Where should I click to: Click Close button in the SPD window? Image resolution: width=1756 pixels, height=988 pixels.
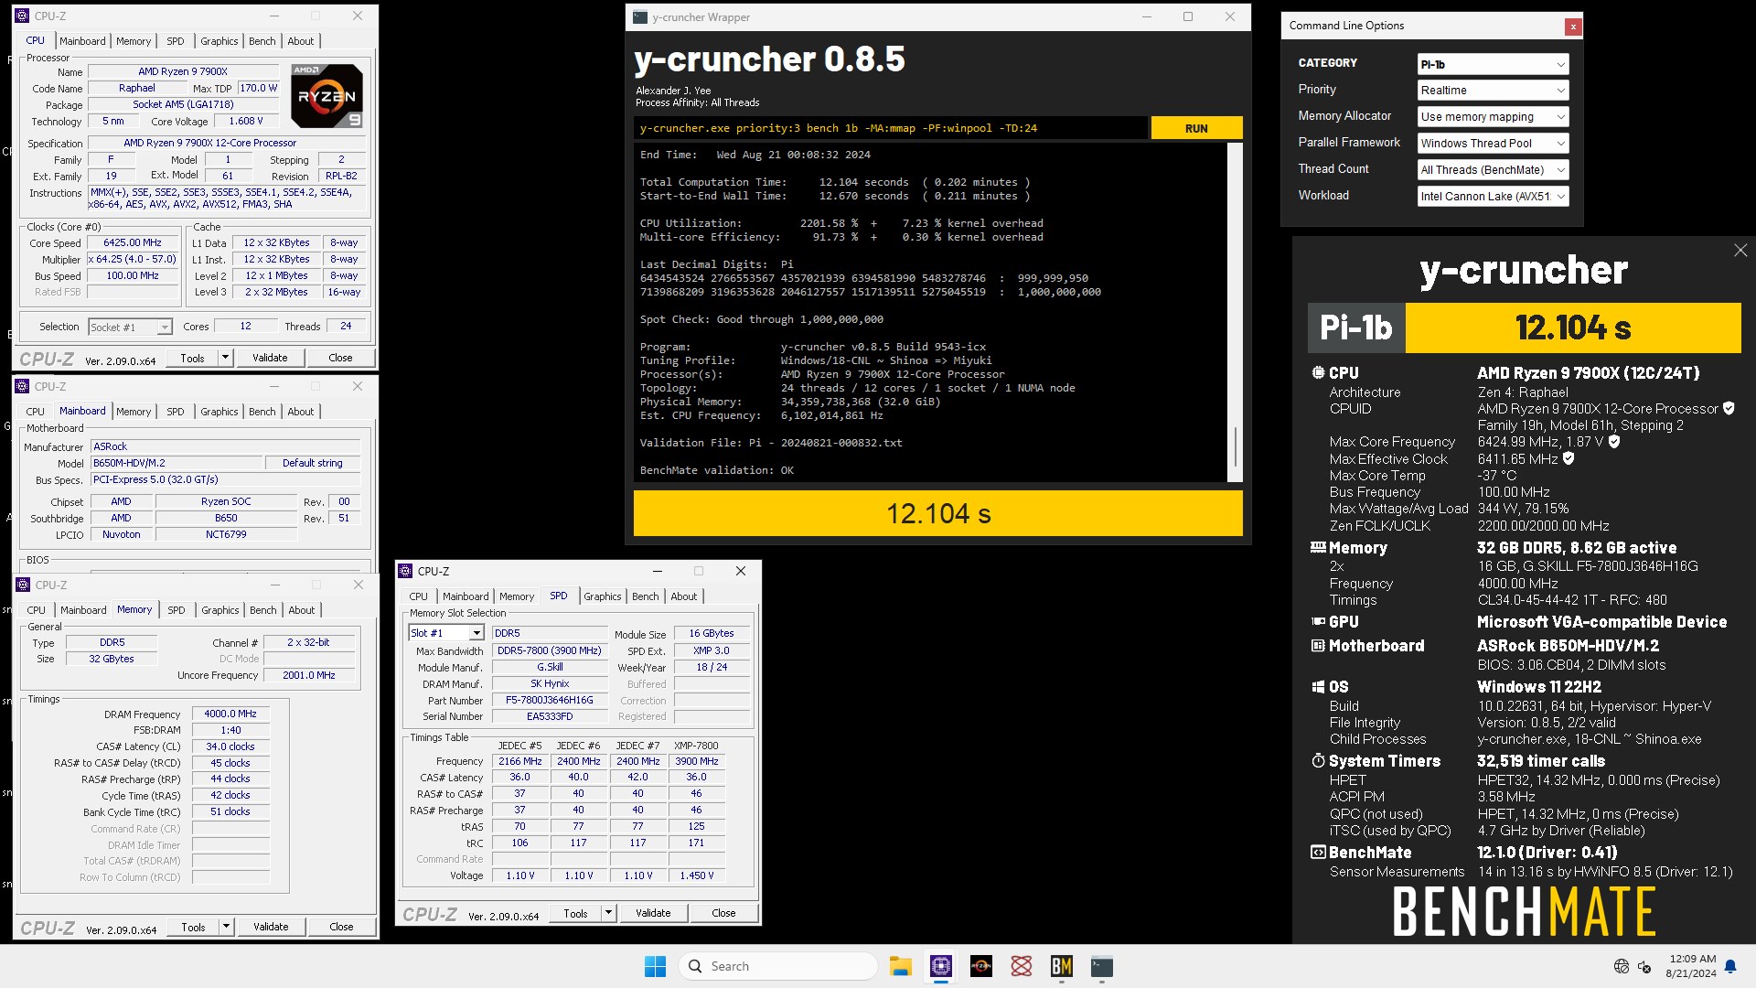click(x=723, y=913)
